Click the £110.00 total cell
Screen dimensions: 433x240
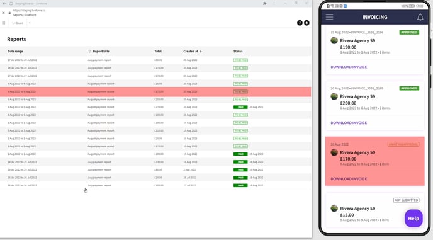pyautogui.click(x=159, y=130)
